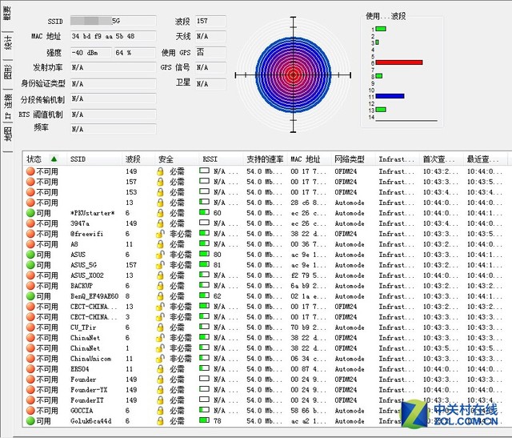Click the signal bar icon for ASUS channel 6
Image resolution: width=512 pixels, height=438 pixels.
coord(205,254)
